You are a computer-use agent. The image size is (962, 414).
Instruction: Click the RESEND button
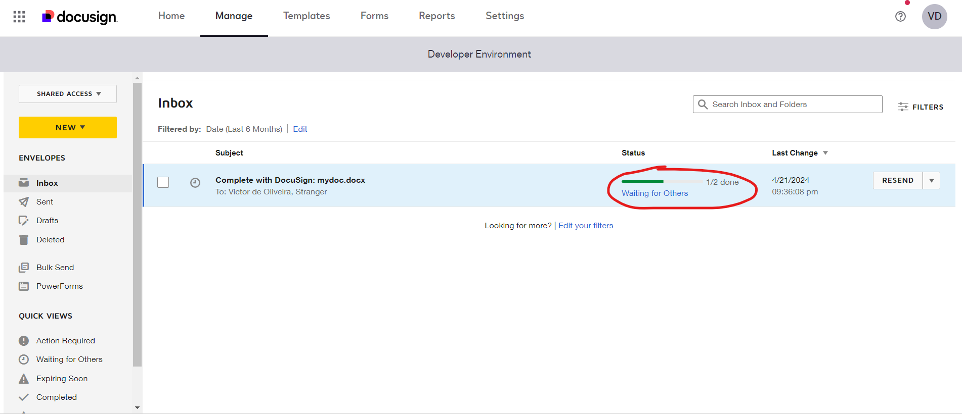898,181
